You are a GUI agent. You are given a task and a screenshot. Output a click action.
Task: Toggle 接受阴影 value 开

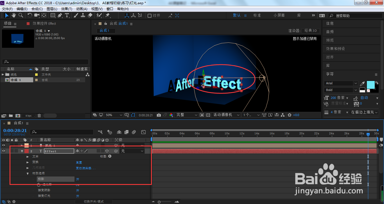78,190
